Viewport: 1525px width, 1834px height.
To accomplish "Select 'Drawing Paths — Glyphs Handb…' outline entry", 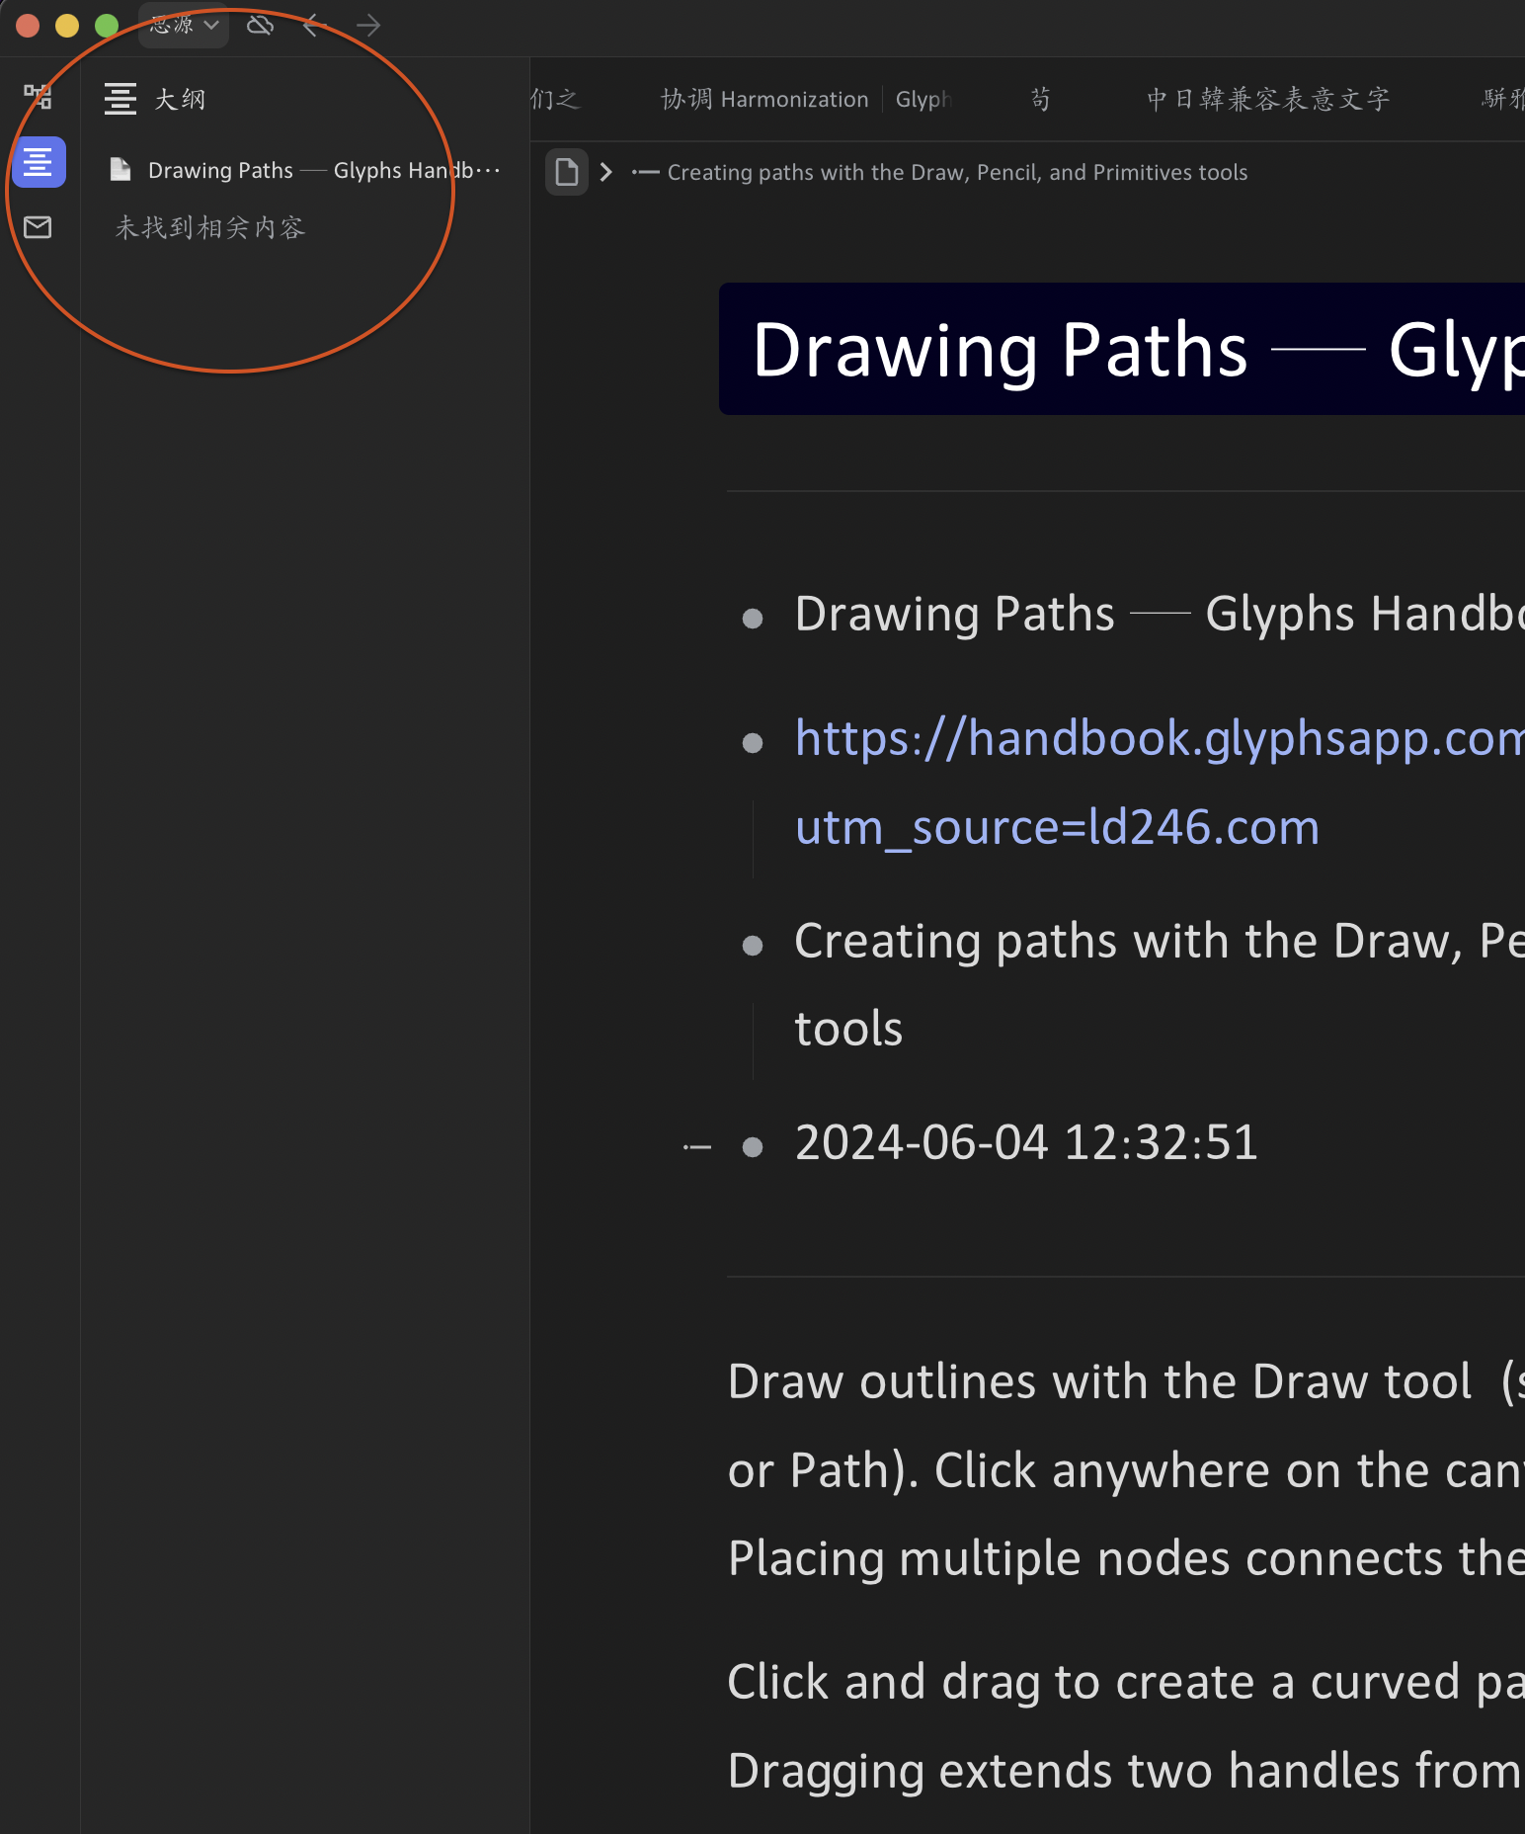I will [306, 170].
